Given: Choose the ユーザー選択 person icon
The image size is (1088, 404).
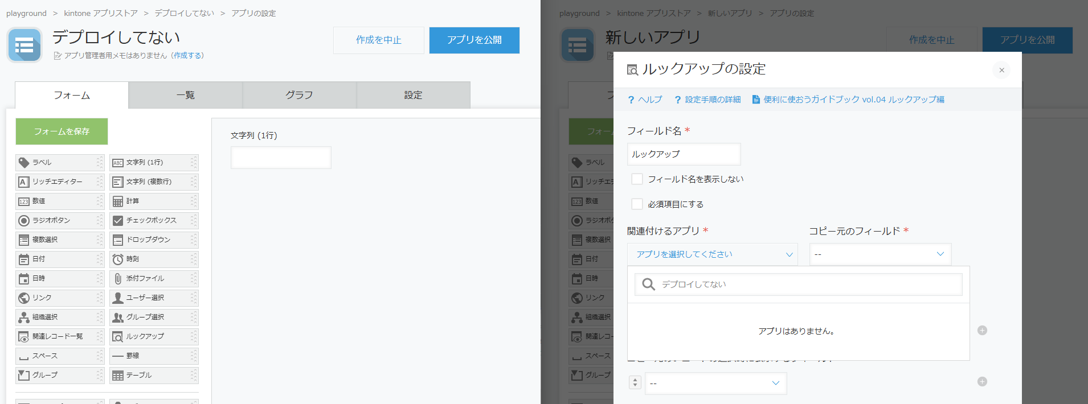Looking at the screenshot, I should (118, 298).
